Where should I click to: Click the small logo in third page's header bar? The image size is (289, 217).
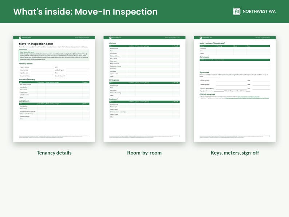pyautogui.click(x=201, y=38)
